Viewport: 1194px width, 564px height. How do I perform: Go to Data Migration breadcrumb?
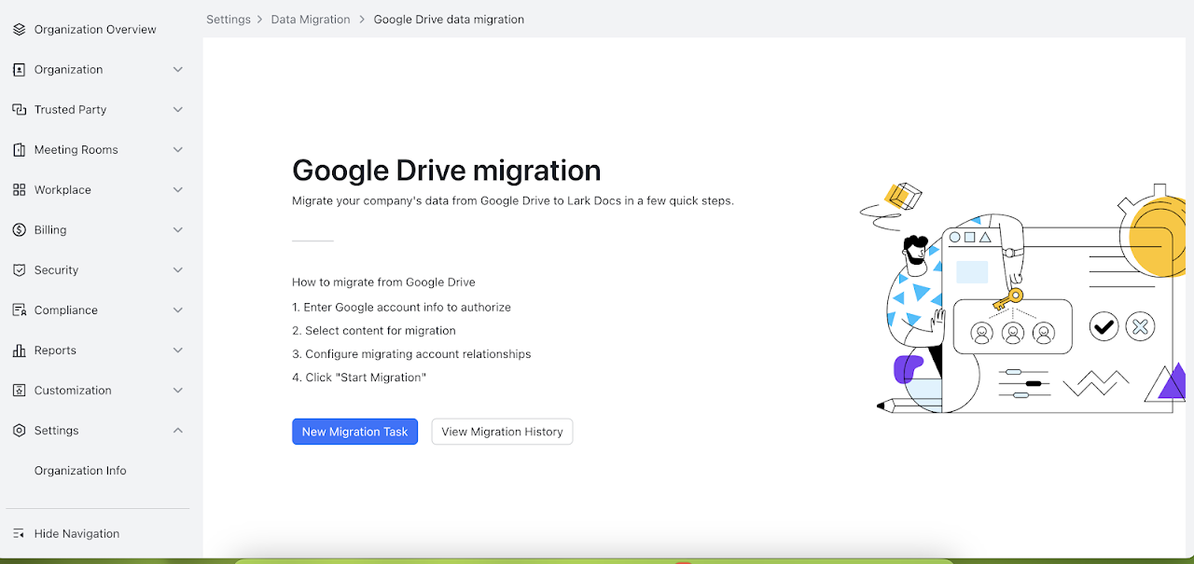[x=311, y=20]
